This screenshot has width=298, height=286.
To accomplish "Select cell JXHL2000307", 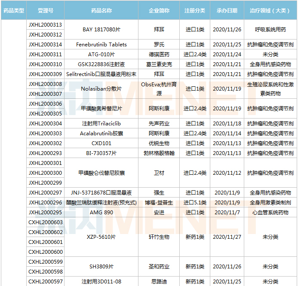I will (x=45, y=94).
